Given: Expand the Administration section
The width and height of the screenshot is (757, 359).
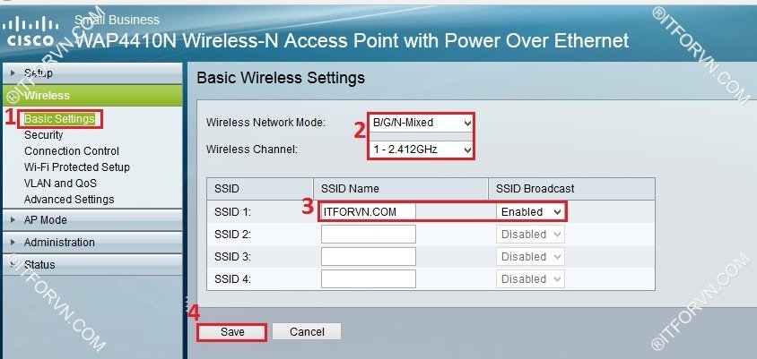Looking at the screenshot, I should coord(59,242).
